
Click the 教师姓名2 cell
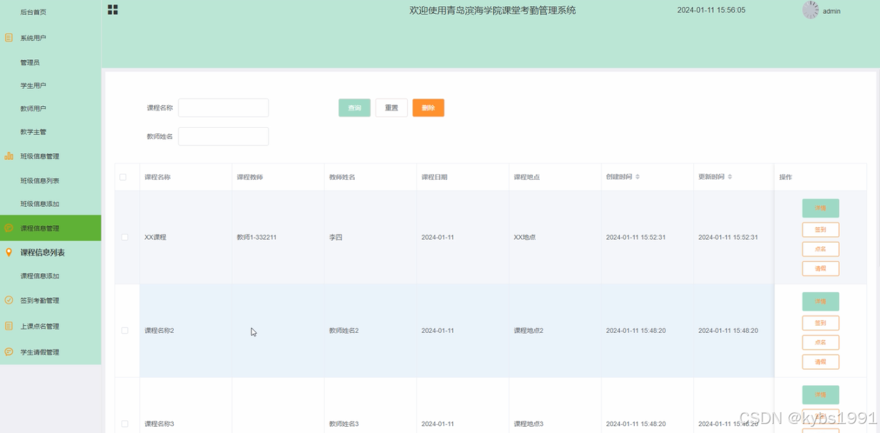344,330
